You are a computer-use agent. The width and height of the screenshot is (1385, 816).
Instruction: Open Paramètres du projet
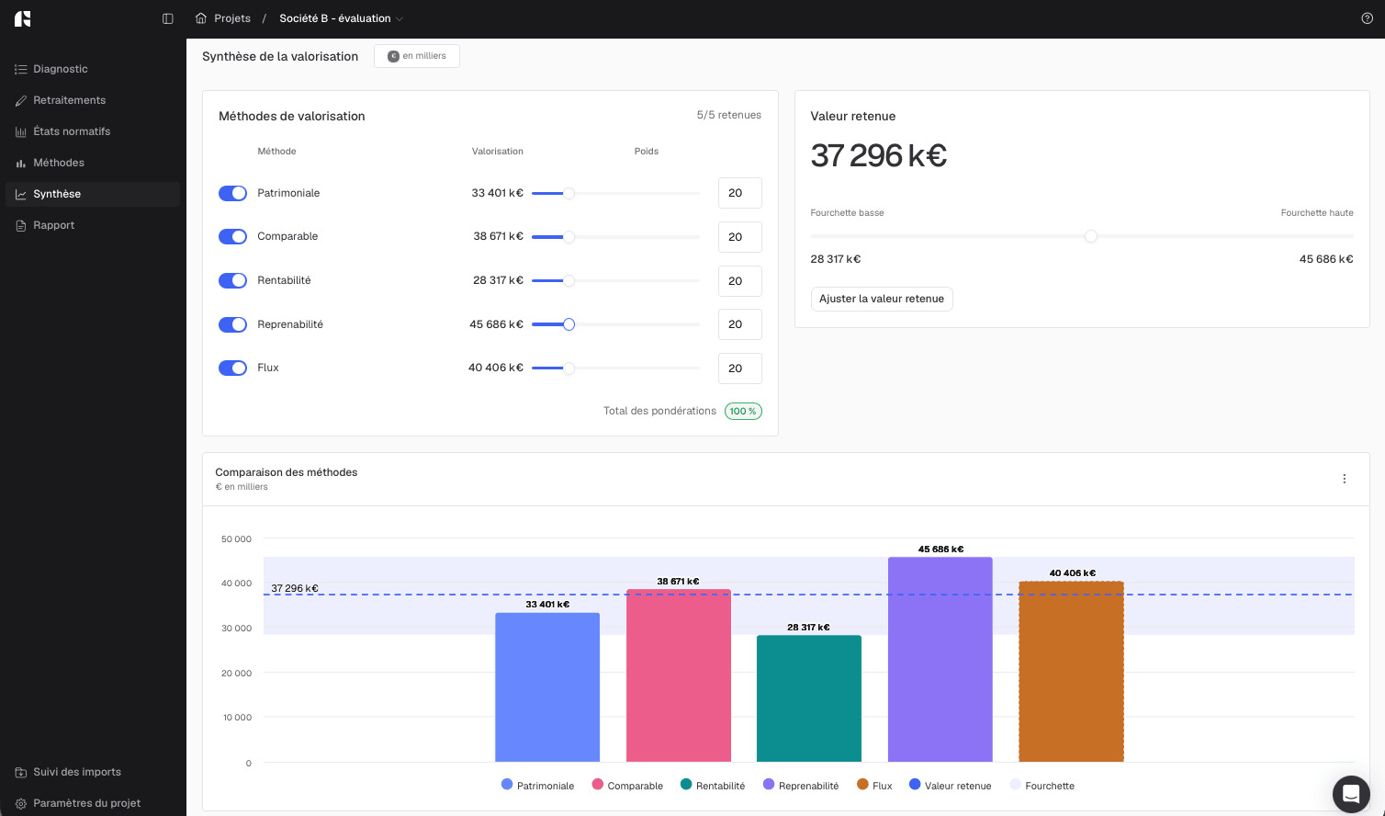pyautogui.click(x=93, y=803)
